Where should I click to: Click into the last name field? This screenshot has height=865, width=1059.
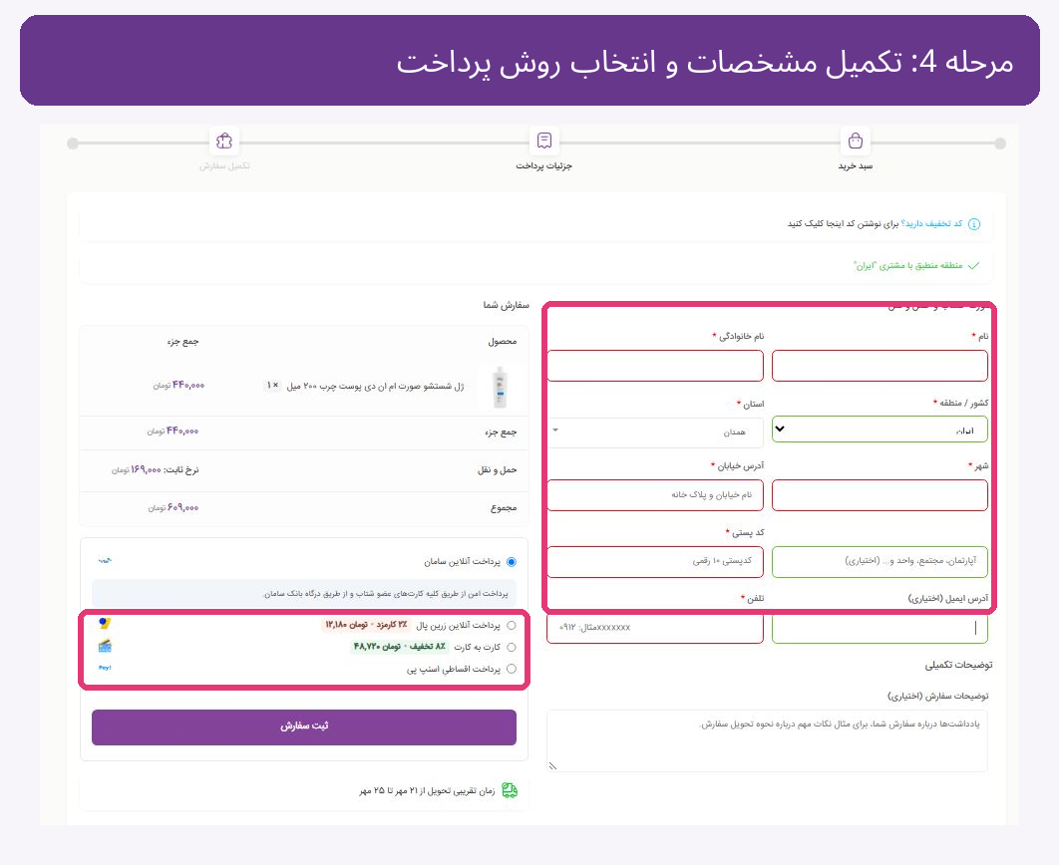click(x=655, y=366)
